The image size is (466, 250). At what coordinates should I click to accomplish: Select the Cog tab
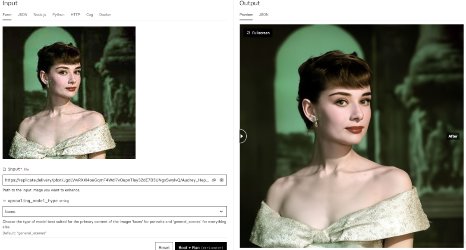(89, 14)
